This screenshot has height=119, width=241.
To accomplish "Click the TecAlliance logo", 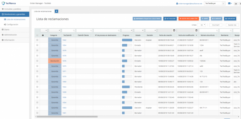I will pyautogui.click(x=9, y=3).
